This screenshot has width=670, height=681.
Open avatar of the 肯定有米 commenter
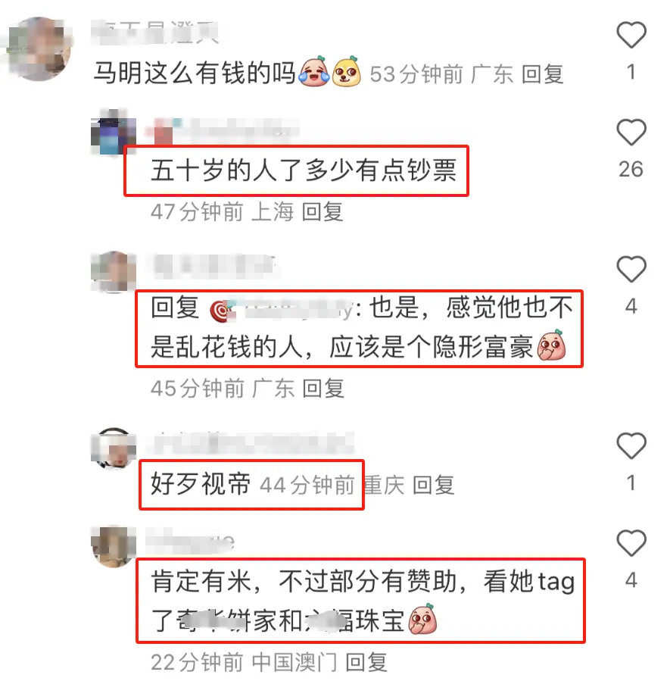[x=114, y=545]
